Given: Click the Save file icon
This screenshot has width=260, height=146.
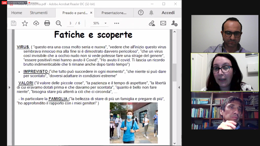Looking at the screenshot, I should pos(14,23).
